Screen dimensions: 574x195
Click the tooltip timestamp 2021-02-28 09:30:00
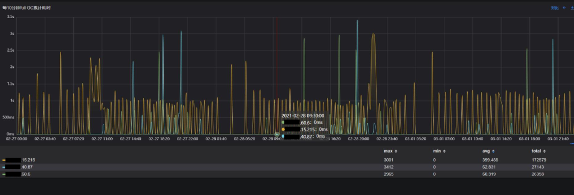tap(302, 116)
